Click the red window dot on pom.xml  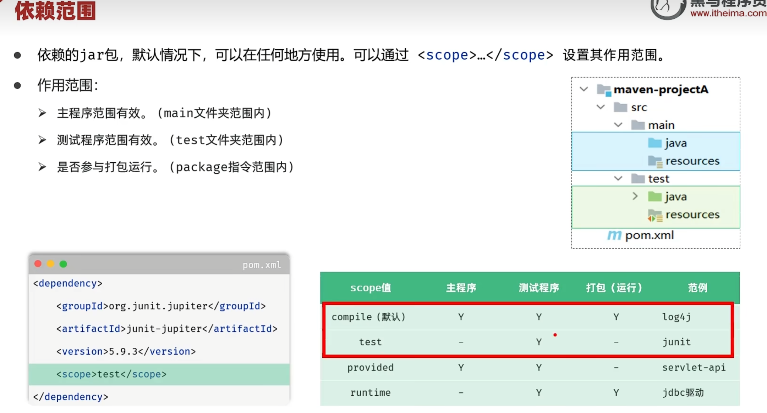click(38, 264)
